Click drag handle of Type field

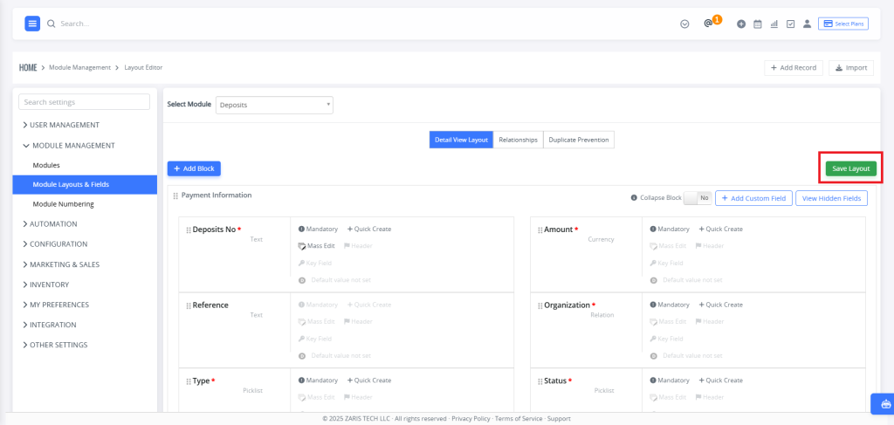[x=189, y=381]
